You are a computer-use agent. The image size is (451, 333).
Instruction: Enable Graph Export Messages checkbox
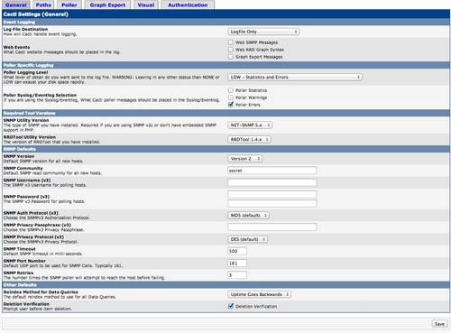pos(231,57)
